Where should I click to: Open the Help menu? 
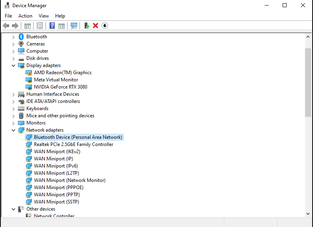pos(60,16)
